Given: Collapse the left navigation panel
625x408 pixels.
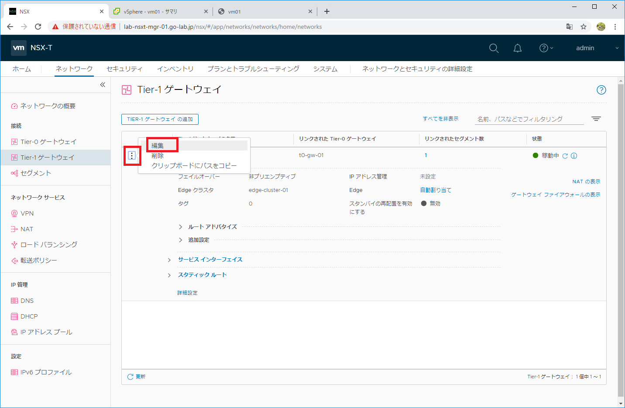Looking at the screenshot, I should pos(103,85).
